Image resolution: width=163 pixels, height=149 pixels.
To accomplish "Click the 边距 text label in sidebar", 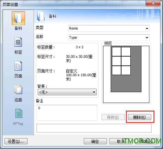I will click(x=18, y=100).
